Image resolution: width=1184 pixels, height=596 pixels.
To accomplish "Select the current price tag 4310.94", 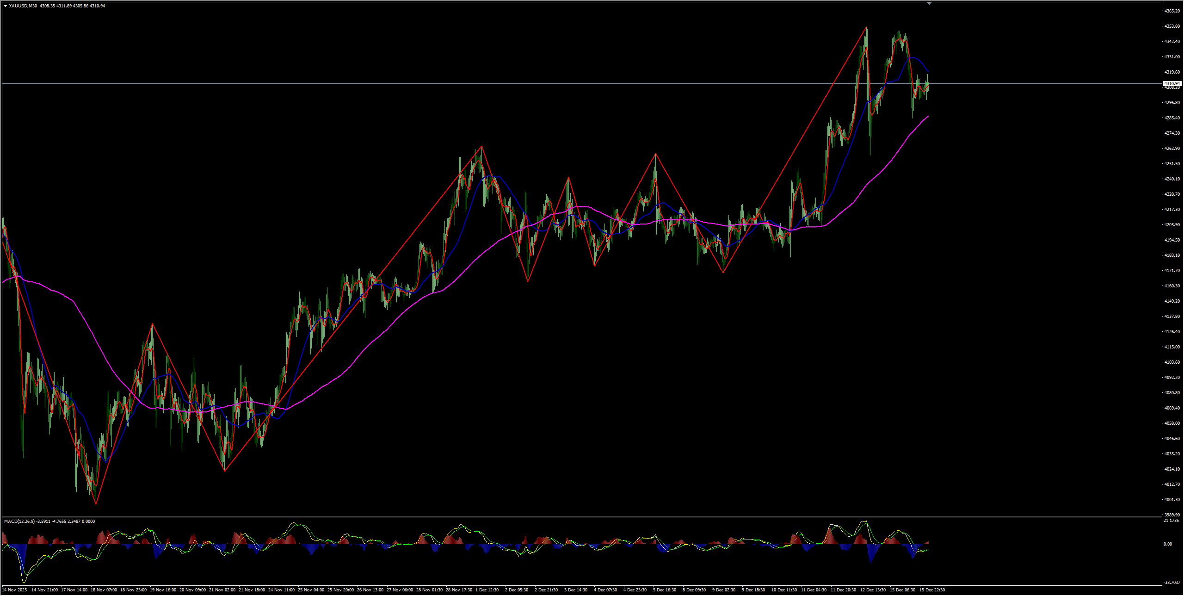I will pyautogui.click(x=1172, y=83).
